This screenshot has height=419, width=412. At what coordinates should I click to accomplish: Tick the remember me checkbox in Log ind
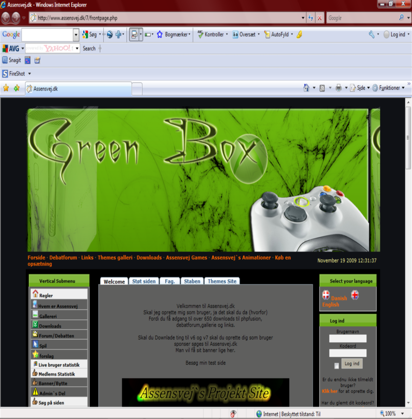point(336,366)
